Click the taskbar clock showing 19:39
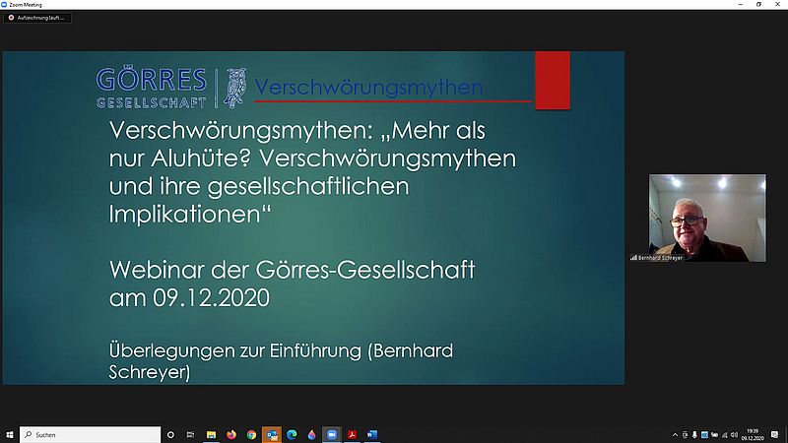 tap(753, 434)
